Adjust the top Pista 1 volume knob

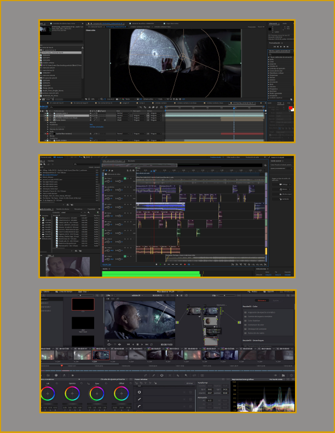108,182
